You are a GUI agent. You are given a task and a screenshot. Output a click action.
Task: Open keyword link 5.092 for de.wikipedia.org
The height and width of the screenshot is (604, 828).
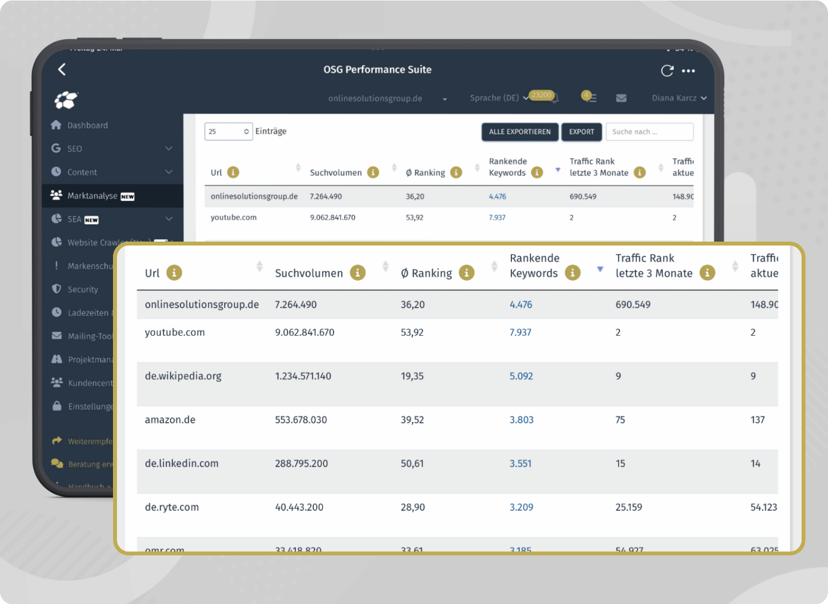pos(521,376)
